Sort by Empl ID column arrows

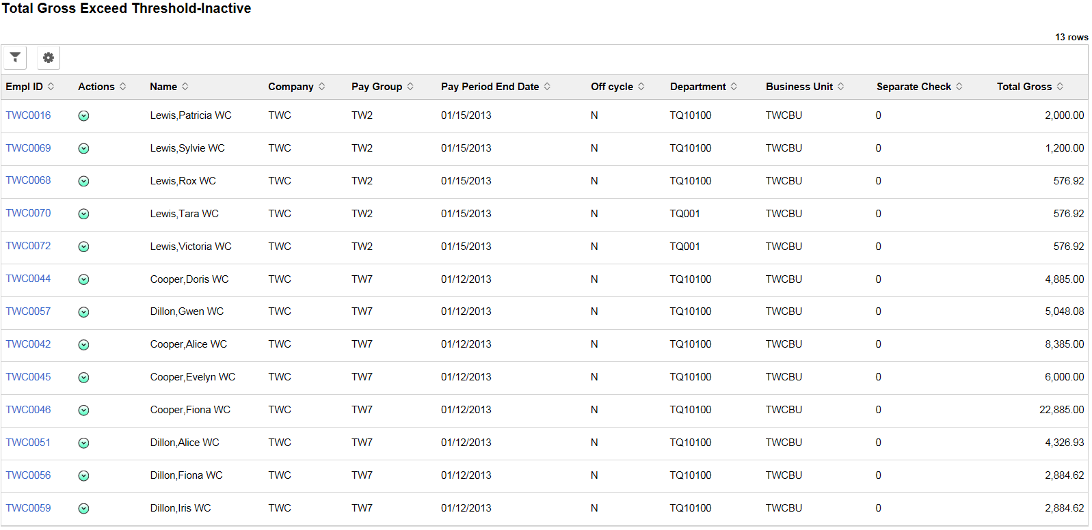[x=51, y=86]
